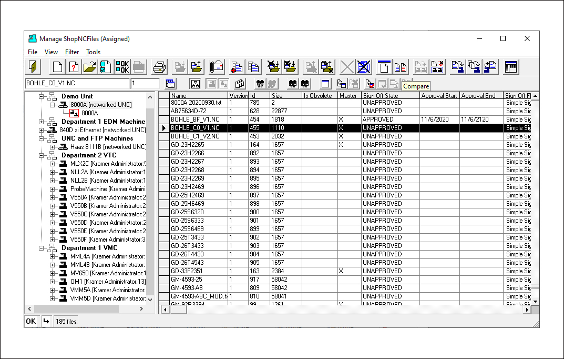Click the file list scroll-right arrow
This screenshot has width=564, height=359.
[x=527, y=310]
